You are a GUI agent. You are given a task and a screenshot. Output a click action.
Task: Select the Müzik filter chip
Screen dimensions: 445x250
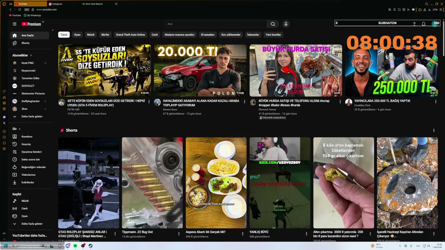(91, 35)
